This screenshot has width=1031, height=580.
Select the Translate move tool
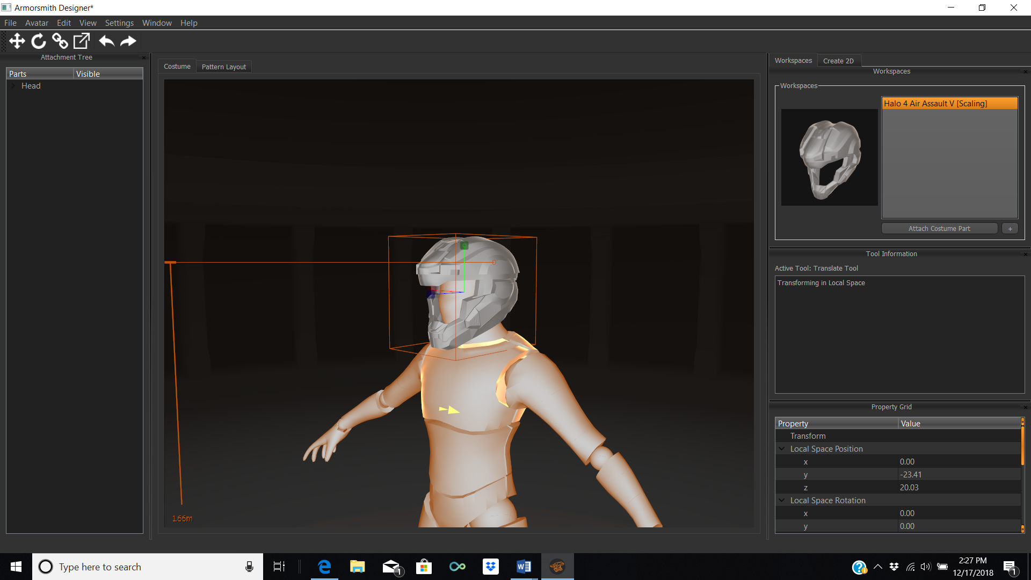pyautogui.click(x=17, y=41)
